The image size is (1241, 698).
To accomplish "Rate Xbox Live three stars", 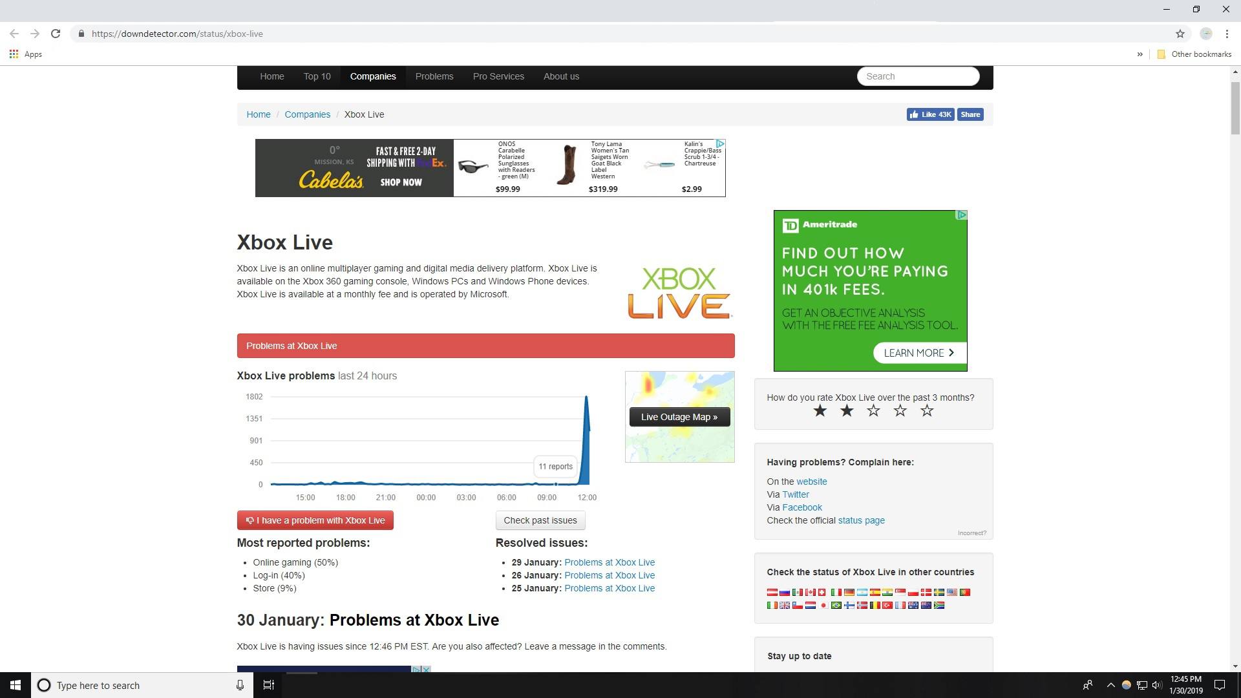I will pyautogui.click(x=873, y=411).
